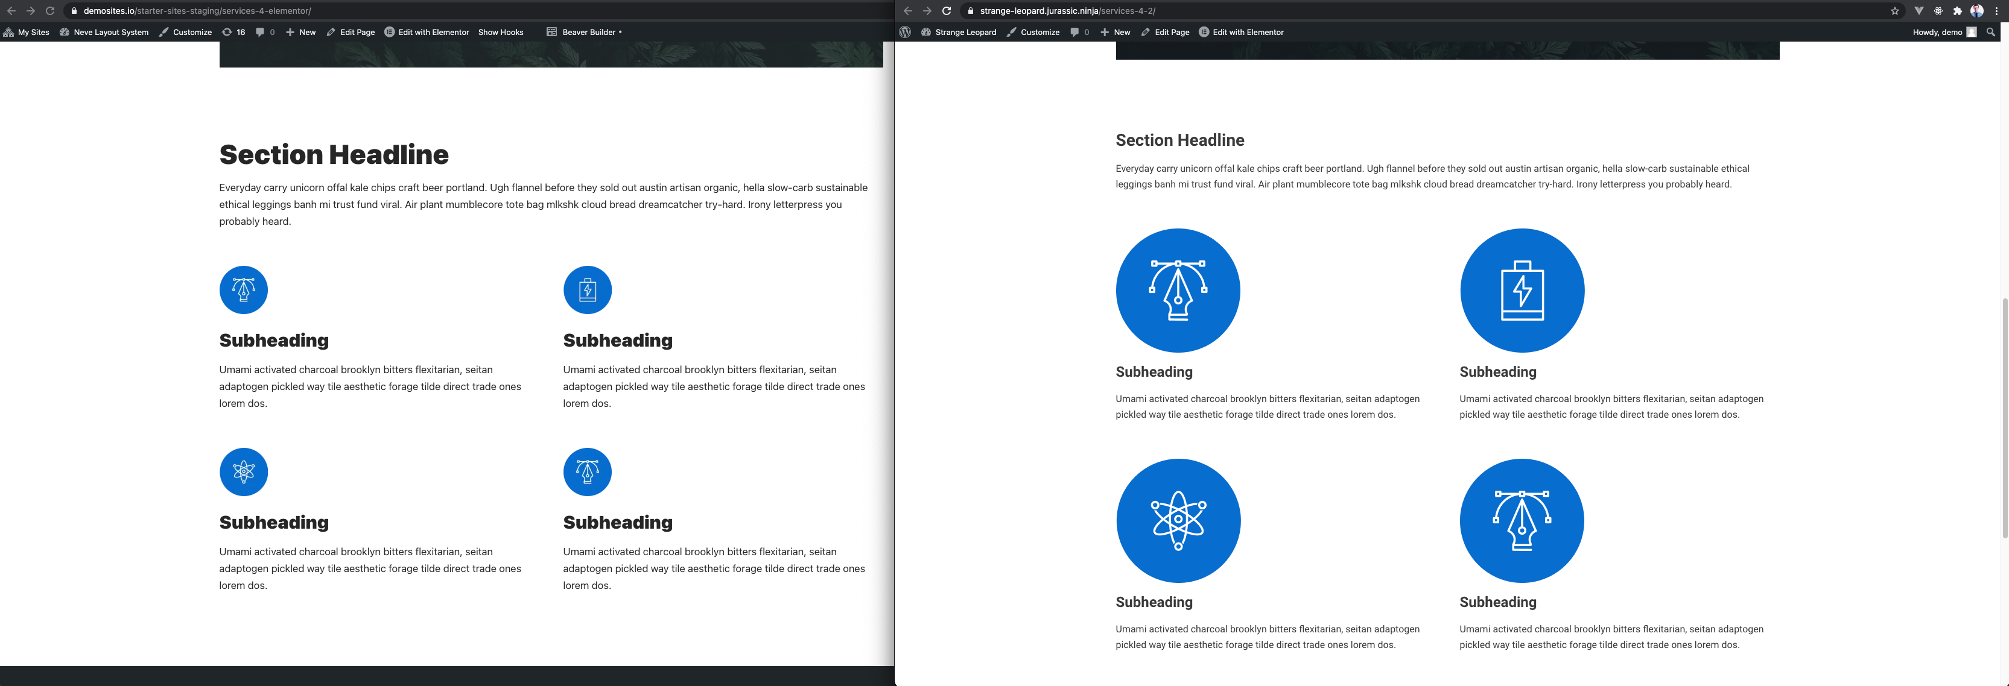The width and height of the screenshot is (2009, 686).
Task: Toggle Show Hooks in admin bar
Action: (501, 32)
